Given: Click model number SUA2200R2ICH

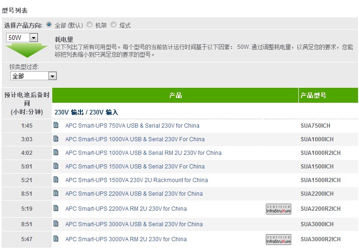Looking at the screenshot, I should tap(320, 209).
